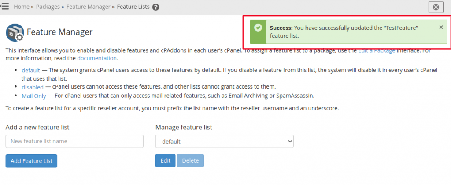This screenshot has height=185, width=451.
Task: Follow the disabled feature list link
Action: pos(33,87)
